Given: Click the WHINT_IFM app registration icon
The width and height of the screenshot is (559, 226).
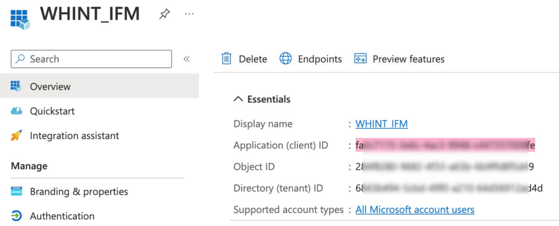Looking at the screenshot, I should pyautogui.click(x=20, y=20).
